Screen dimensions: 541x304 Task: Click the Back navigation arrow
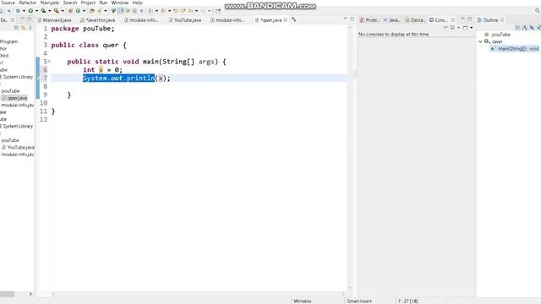pyautogui.click(x=190, y=11)
